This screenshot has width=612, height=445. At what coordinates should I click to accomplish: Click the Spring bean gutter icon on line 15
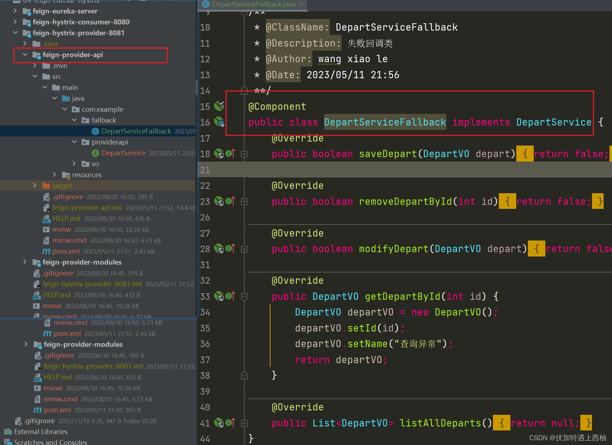click(219, 106)
